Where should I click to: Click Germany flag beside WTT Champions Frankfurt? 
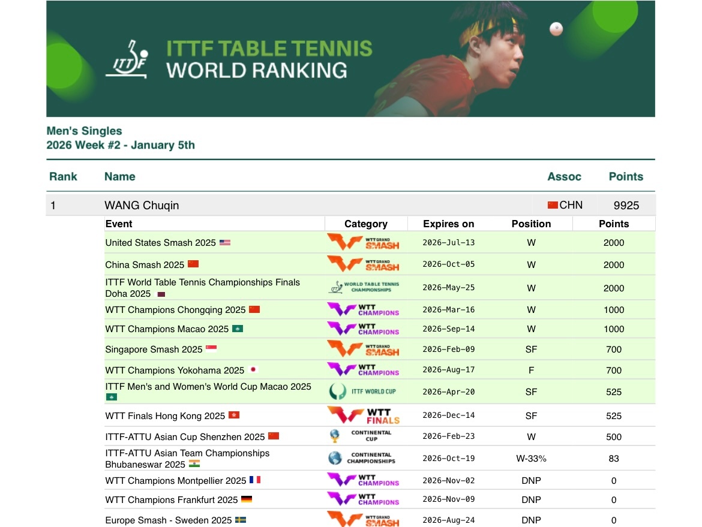(x=246, y=499)
